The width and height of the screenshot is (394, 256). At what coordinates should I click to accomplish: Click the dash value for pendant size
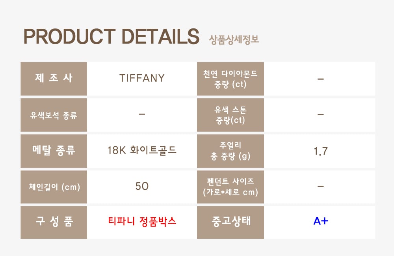pyautogui.click(x=320, y=186)
